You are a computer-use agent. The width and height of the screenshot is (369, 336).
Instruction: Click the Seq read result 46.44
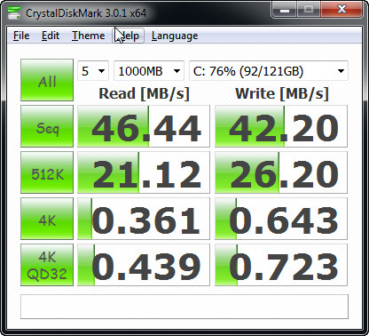pos(144,126)
